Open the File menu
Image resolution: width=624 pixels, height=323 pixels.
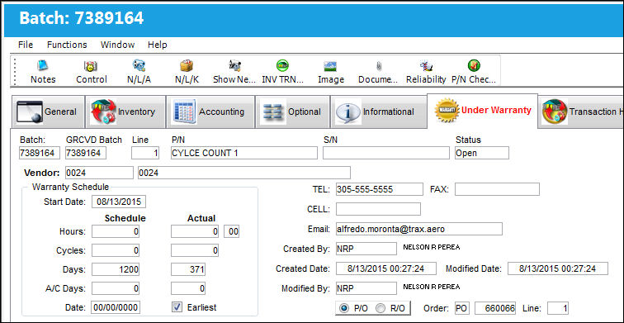pos(26,45)
